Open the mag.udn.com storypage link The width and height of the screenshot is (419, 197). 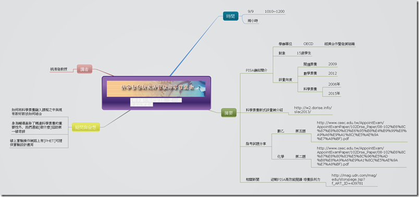click(354, 179)
